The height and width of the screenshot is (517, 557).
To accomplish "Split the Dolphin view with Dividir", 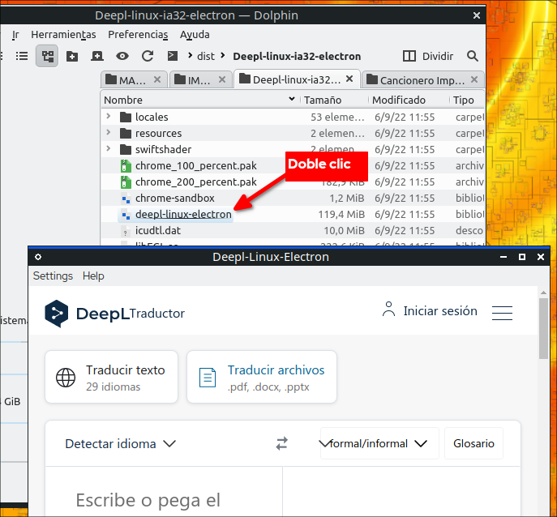I will click(x=428, y=56).
